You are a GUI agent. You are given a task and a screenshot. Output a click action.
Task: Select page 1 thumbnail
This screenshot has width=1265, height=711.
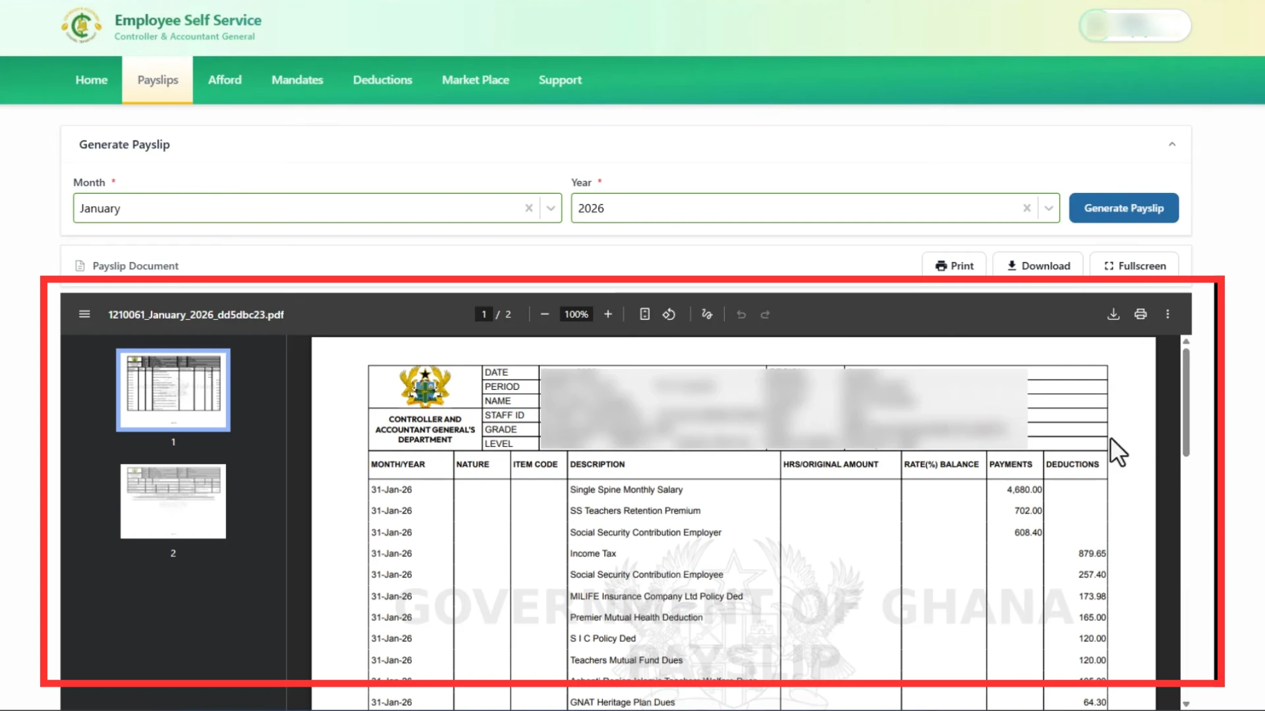click(x=173, y=390)
